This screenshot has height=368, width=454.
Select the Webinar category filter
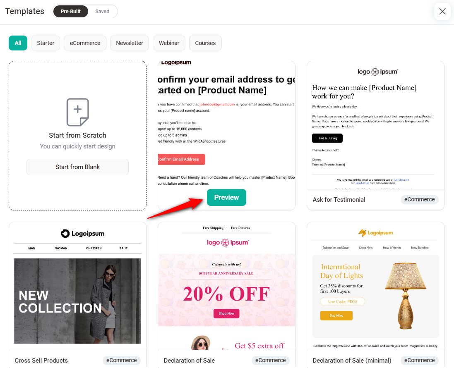tap(169, 43)
